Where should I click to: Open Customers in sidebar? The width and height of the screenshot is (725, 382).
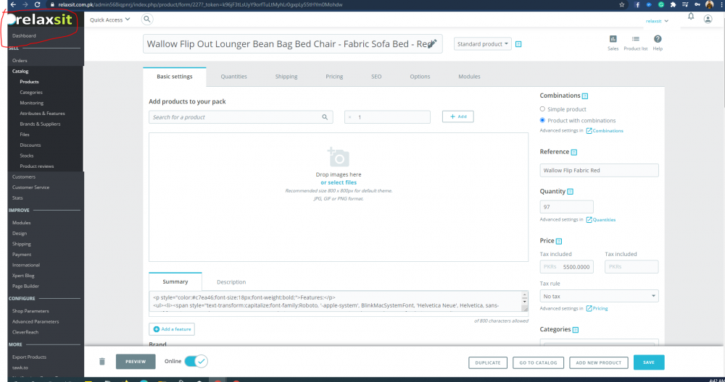(x=24, y=177)
